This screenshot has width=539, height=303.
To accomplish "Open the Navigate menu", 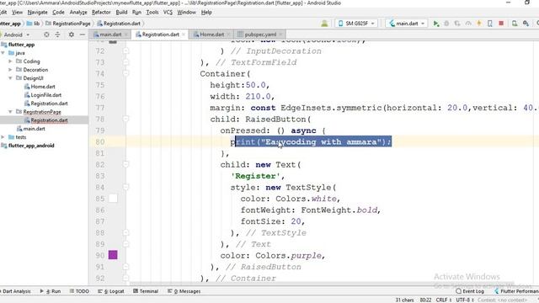I will (x=37, y=13).
